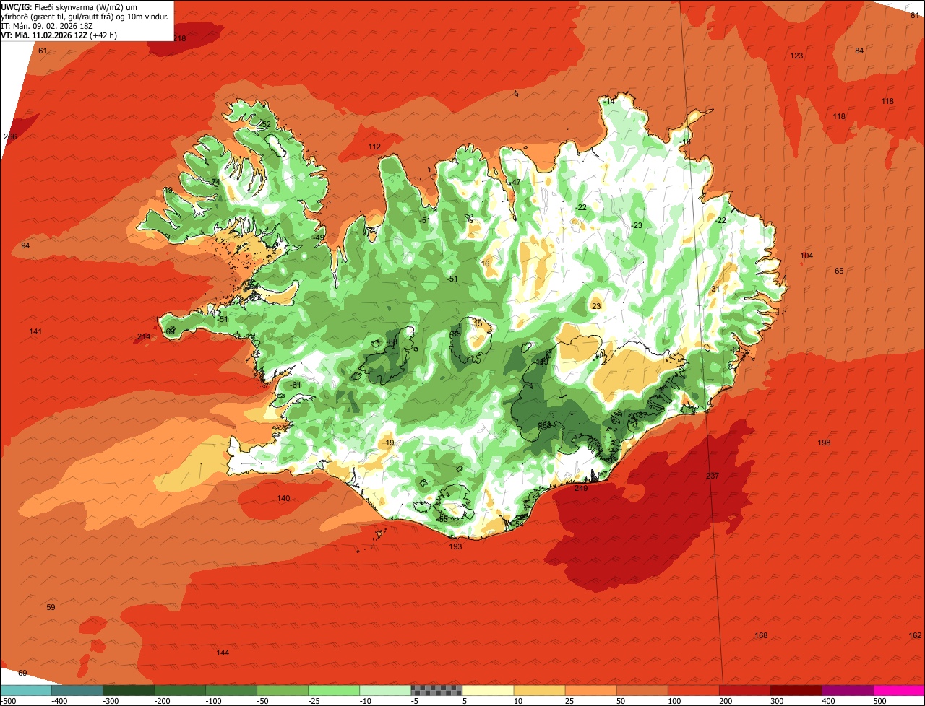Click the value 198 east of Iceland
This screenshot has height=706, width=925.
824,443
